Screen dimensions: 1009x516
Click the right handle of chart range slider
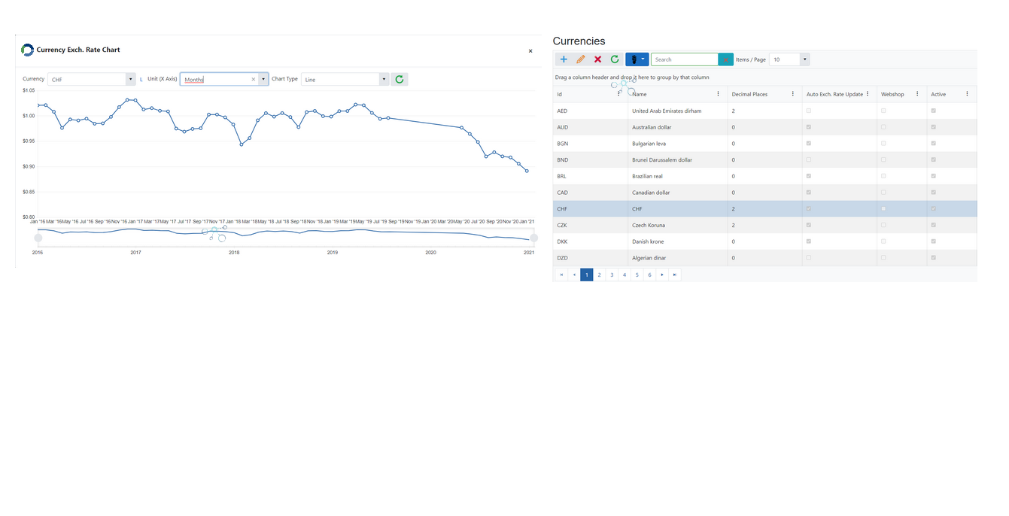533,238
